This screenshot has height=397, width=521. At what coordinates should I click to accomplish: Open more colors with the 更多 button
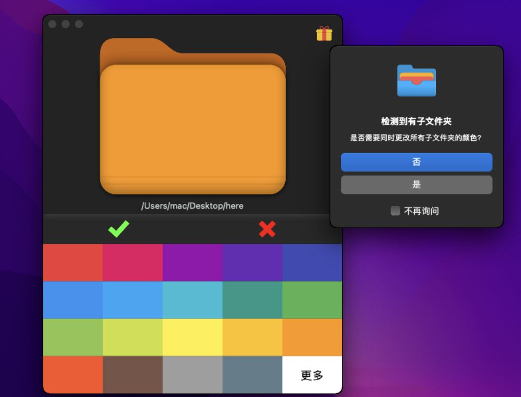[313, 375]
